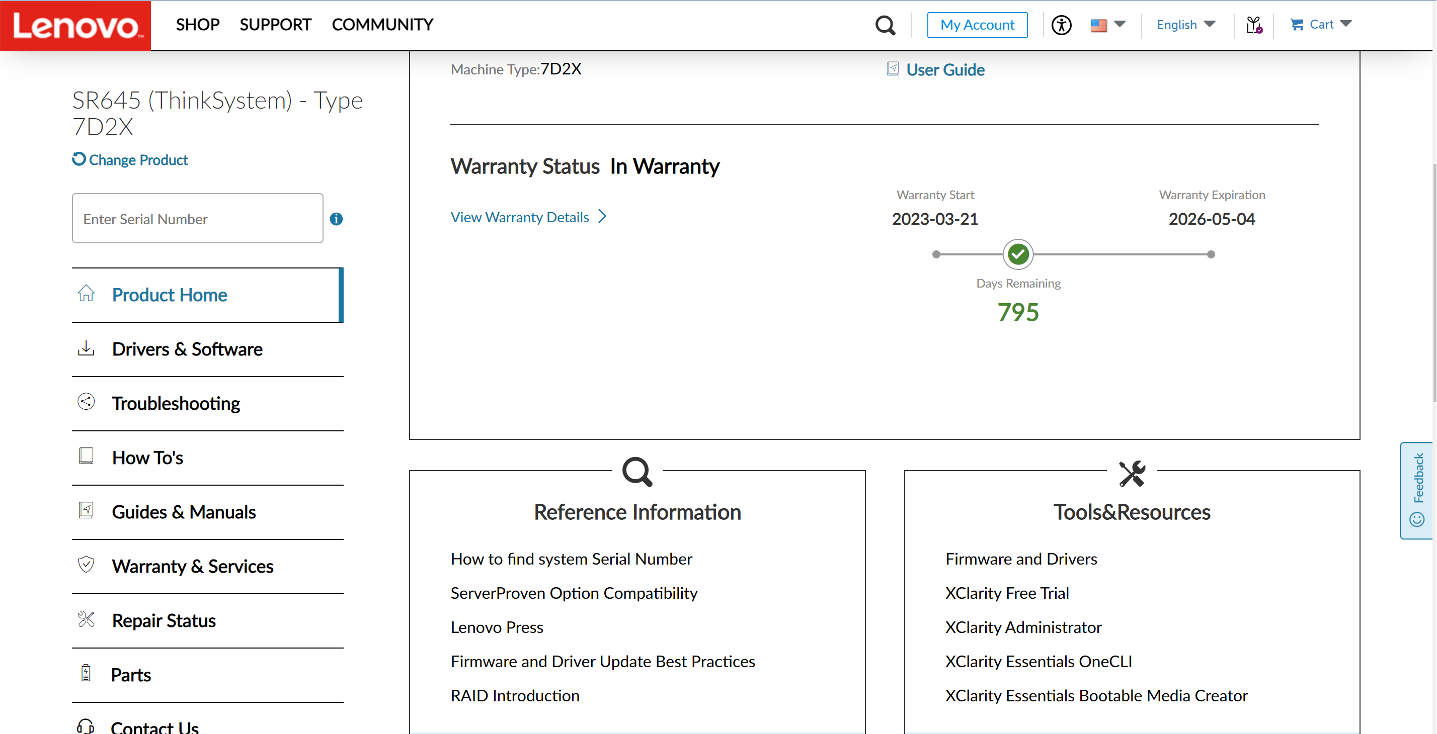Click the How To's book icon
Viewport: 1437px width, 734px height.
click(x=86, y=456)
